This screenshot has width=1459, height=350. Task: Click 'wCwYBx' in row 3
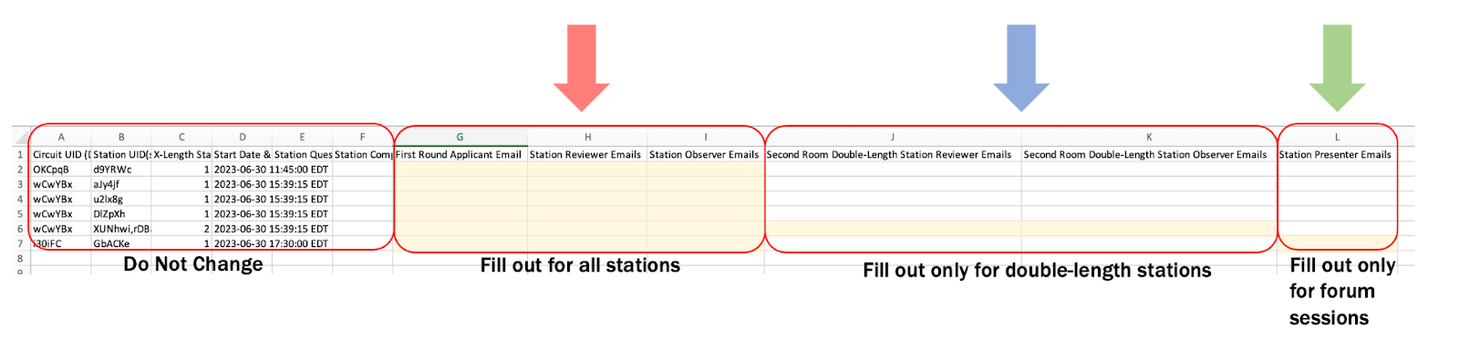point(61,184)
